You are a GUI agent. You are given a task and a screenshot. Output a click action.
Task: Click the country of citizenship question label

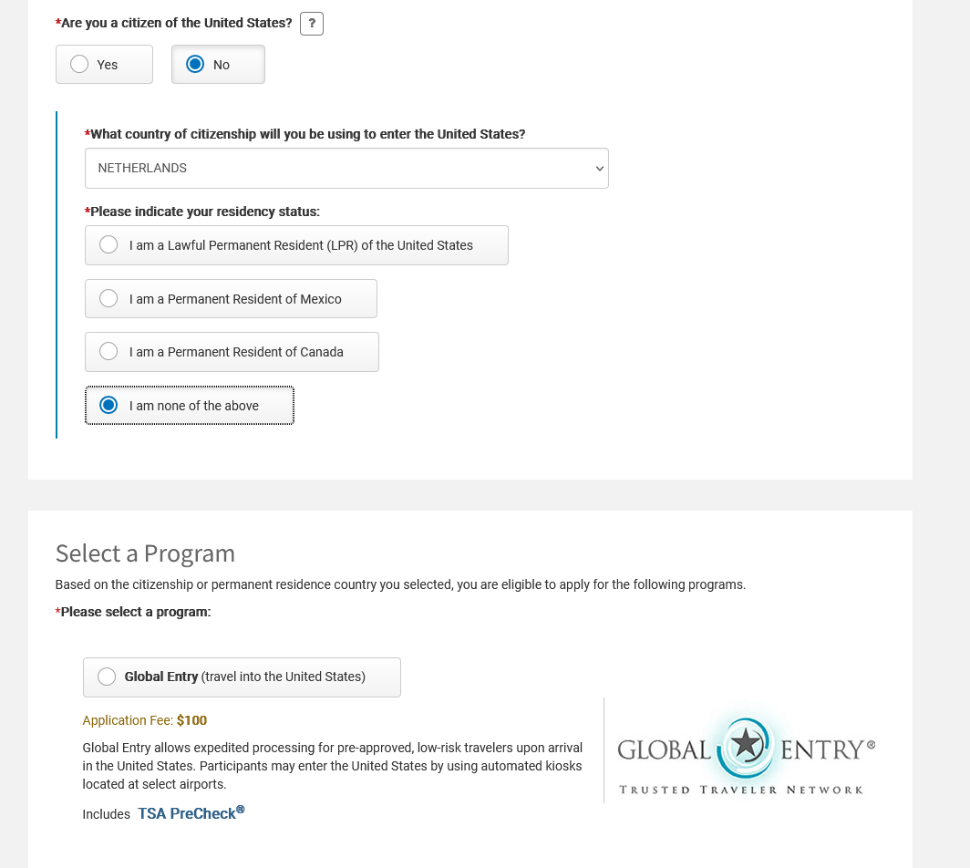305,134
